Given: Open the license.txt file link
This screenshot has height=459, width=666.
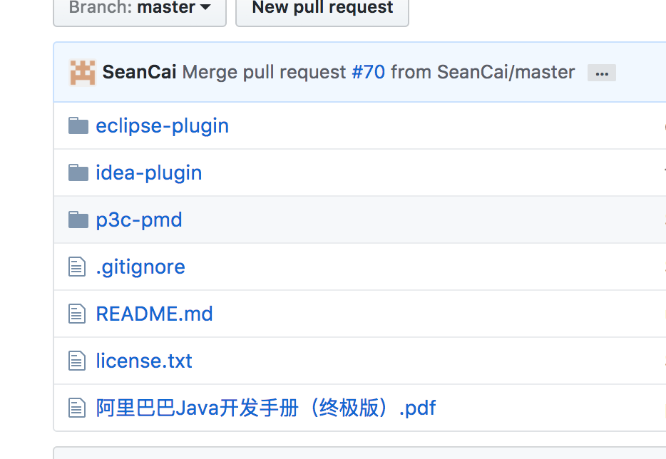Looking at the screenshot, I should pos(144,361).
